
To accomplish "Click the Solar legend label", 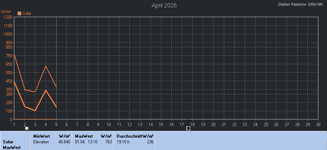I will coord(27,13).
